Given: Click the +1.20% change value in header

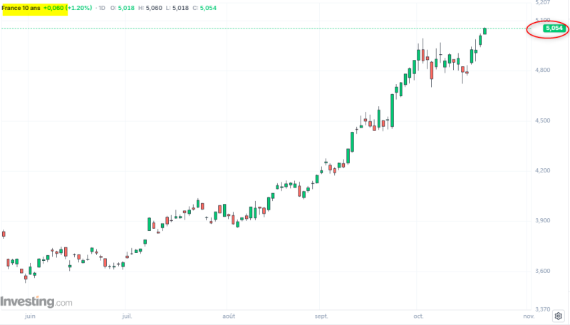Looking at the screenshot, I should pyautogui.click(x=79, y=8).
